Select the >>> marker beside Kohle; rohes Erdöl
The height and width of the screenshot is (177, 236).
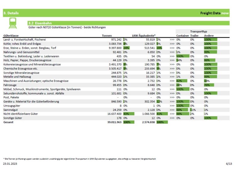coord(172,44)
